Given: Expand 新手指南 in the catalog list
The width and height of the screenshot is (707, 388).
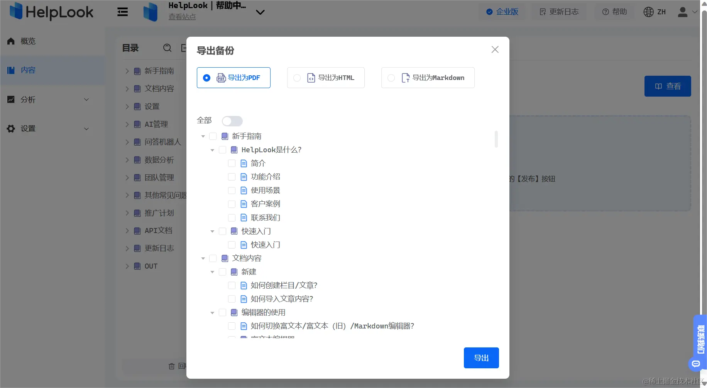Looking at the screenshot, I should pyautogui.click(x=127, y=71).
